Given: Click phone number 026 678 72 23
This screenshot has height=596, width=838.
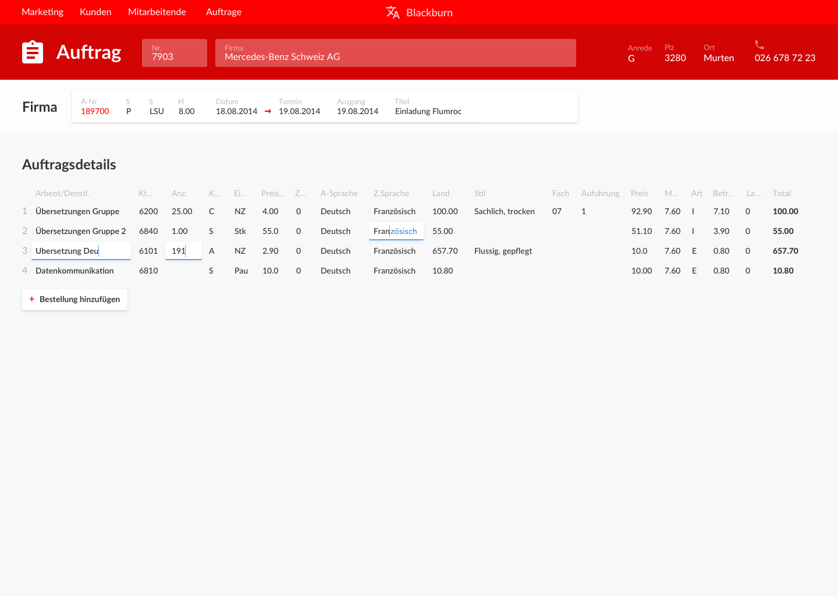Looking at the screenshot, I should [785, 58].
